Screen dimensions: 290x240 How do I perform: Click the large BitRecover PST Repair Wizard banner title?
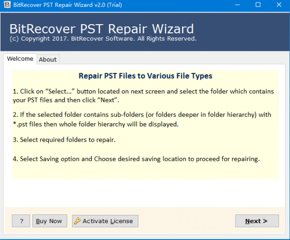click(x=101, y=28)
